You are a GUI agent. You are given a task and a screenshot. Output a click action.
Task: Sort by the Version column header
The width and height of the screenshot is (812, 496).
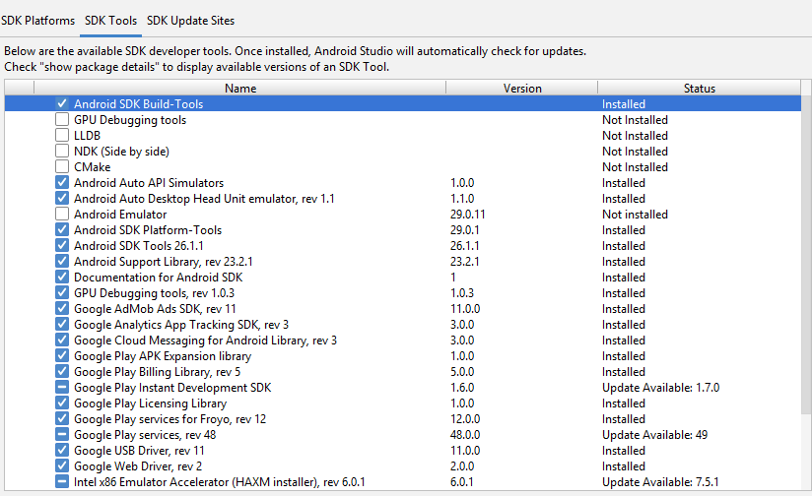pyautogui.click(x=522, y=88)
